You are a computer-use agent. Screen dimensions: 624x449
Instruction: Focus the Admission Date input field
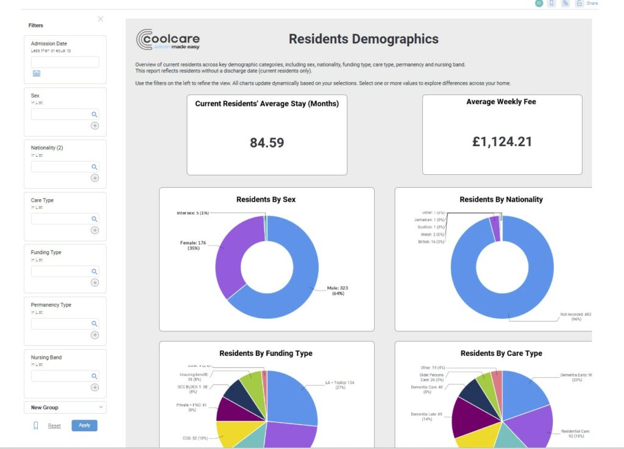(65, 62)
